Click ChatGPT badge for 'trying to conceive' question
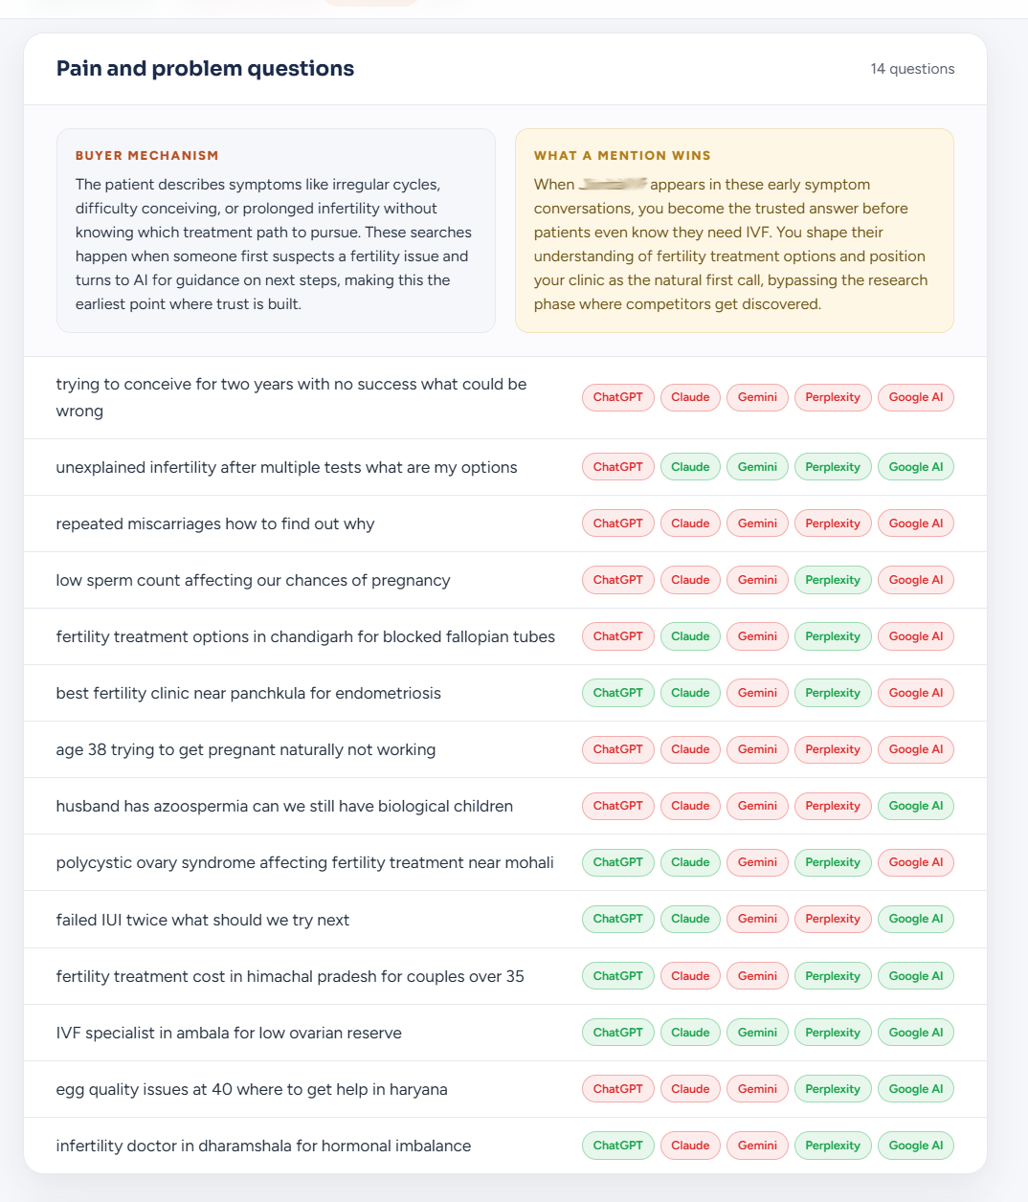The width and height of the screenshot is (1028, 1202). point(618,397)
